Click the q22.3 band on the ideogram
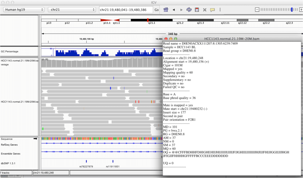 289,20
